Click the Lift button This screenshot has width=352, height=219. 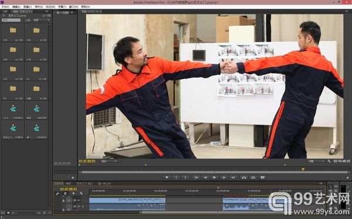tap(244, 177)
